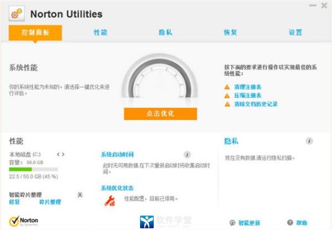Click the 系统性能 heading

point(23,68)
